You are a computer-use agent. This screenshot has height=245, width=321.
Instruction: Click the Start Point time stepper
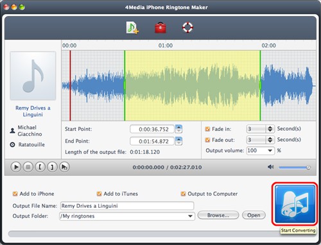click(x=179, y=129)
